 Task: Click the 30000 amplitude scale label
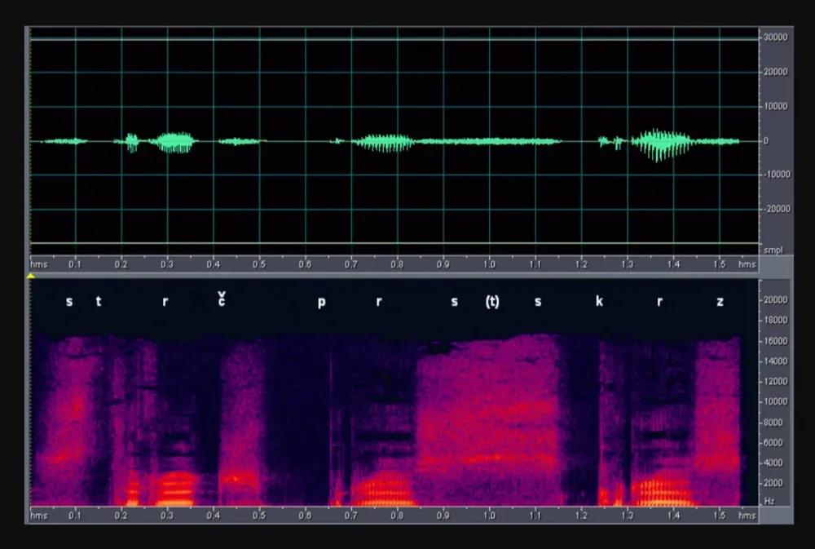tap(773, 38)
